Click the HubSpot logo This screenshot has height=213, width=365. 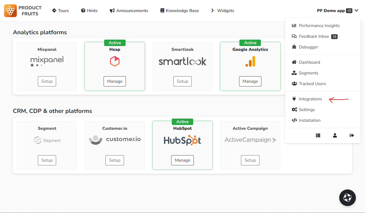(182, 140)
